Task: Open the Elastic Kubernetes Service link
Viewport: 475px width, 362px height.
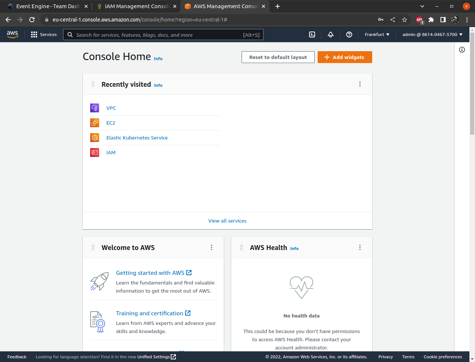Action: pyautogui.click(x=137, y=138)
